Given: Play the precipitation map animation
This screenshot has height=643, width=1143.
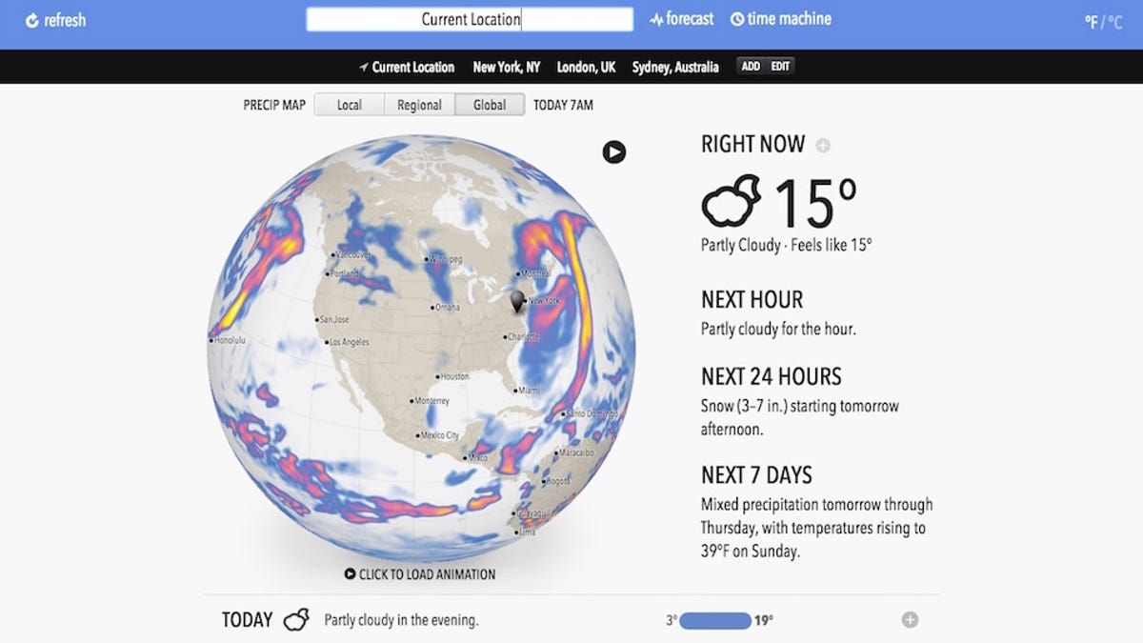Looking at the screenshot, I should 614,151.
